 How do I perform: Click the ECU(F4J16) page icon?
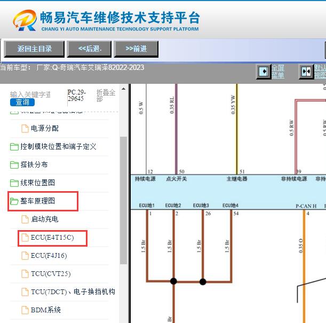pyautogui.click(x=25, y=256)
